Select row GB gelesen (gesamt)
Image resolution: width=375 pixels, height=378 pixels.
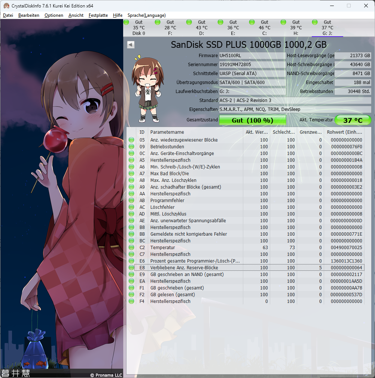click(246, 294)
